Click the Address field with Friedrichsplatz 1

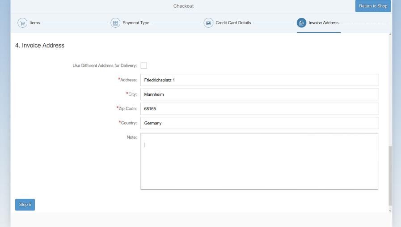coord(259,80)
